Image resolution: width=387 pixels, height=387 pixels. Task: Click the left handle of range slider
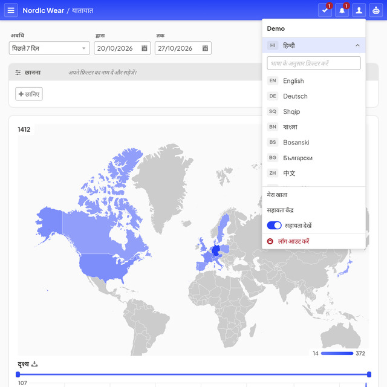[18, 374]
